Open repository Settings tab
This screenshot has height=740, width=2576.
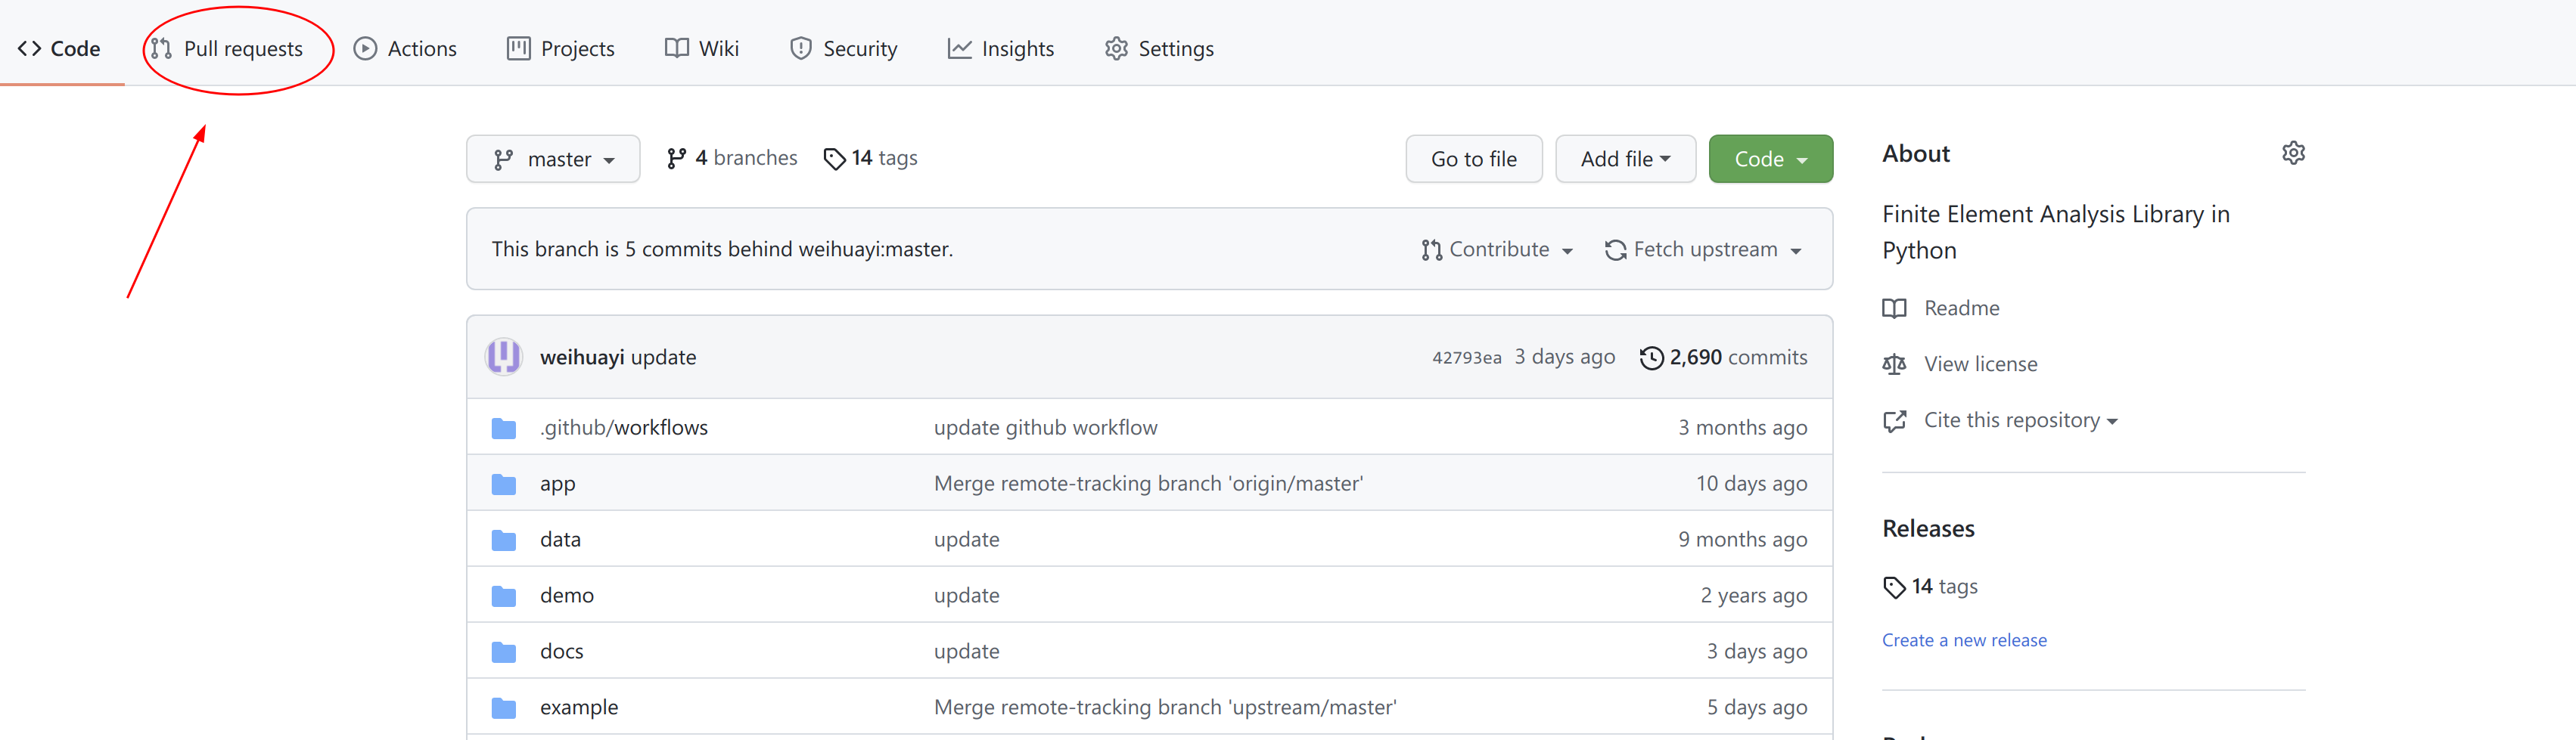point(1159,48)
